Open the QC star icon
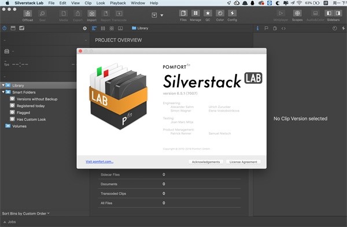 (208, 13)
